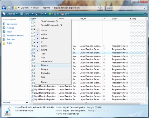Sort by the Album column header
Image resolution: width=149 pixels, height=118 pixels.
(x=90, y=19)
